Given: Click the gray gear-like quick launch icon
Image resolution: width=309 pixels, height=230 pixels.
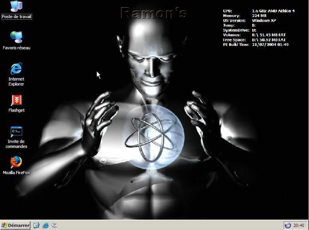Looking at the screenshot, I should tap(54, 225).
